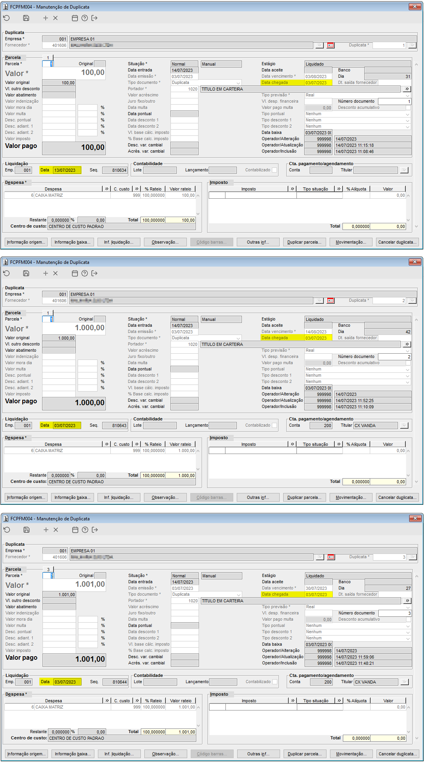
Task: Open Tipo pontual dropdown in duplicata 1 window
Action: coord(408,114)
